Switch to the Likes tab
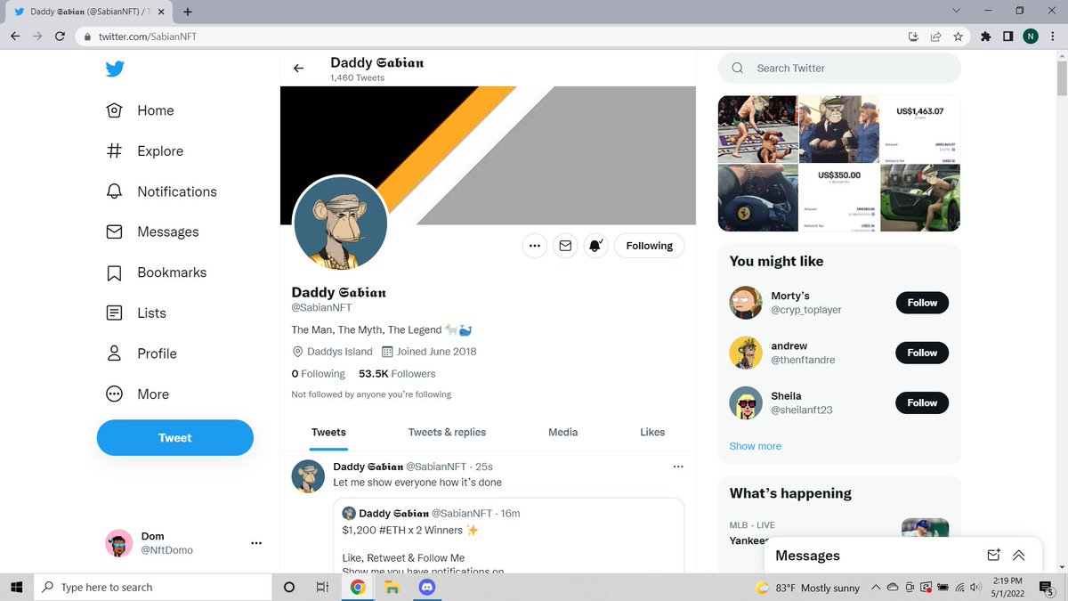Image resolution: width=1068 pixels, height=601 pixels. coord(652,432)
